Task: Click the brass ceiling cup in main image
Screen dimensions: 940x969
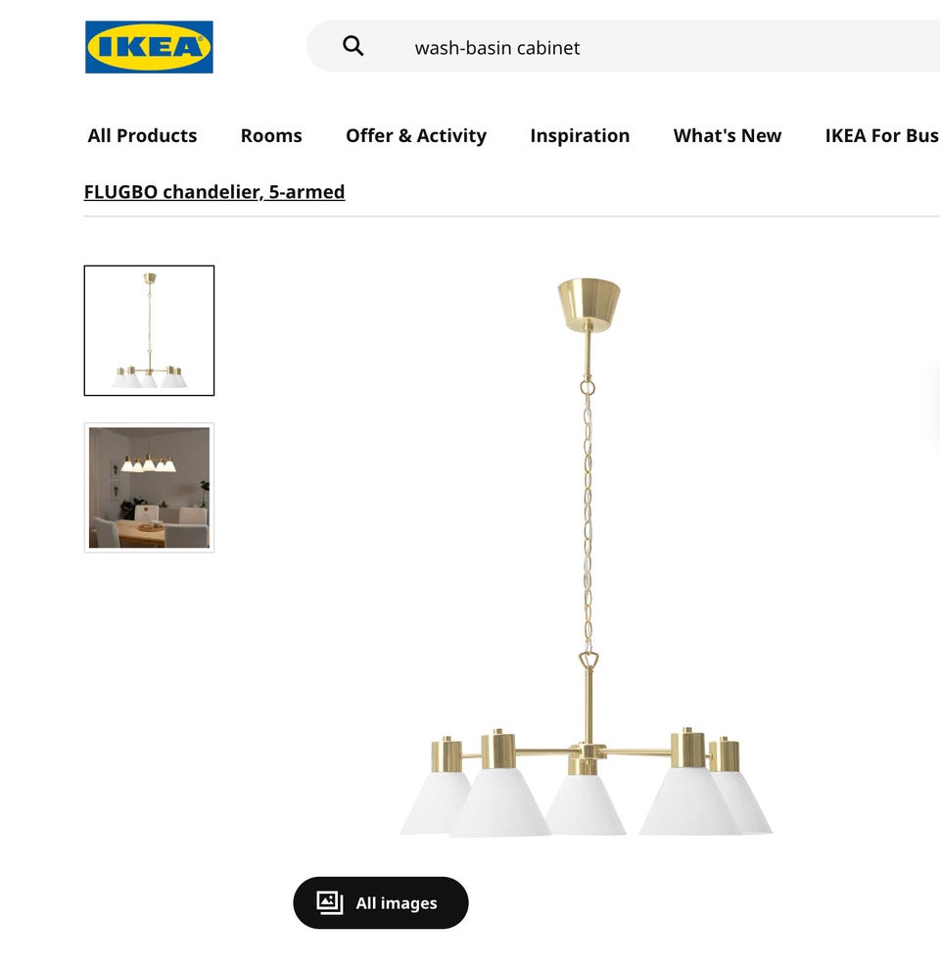Action: coord(587,305)
